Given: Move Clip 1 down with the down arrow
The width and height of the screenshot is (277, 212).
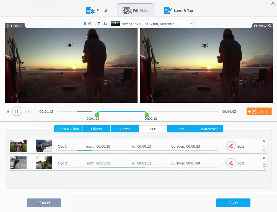Looking at the screenshot, I should click(x=264, y=151).
